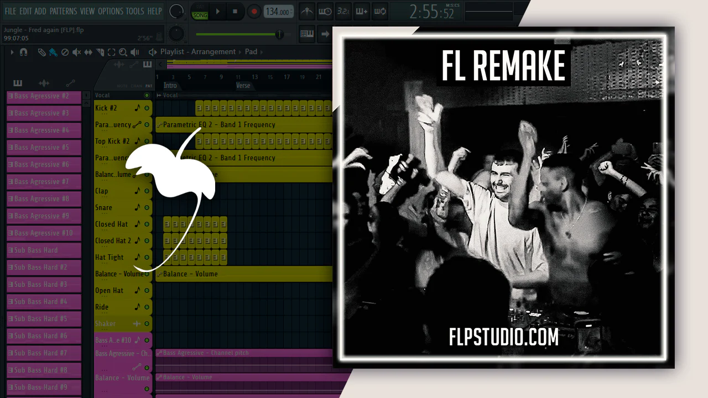The height and width of the screenshot is (398, 708).
Task: Click the Verse timeline marker
Action: [x=243, y=86]
